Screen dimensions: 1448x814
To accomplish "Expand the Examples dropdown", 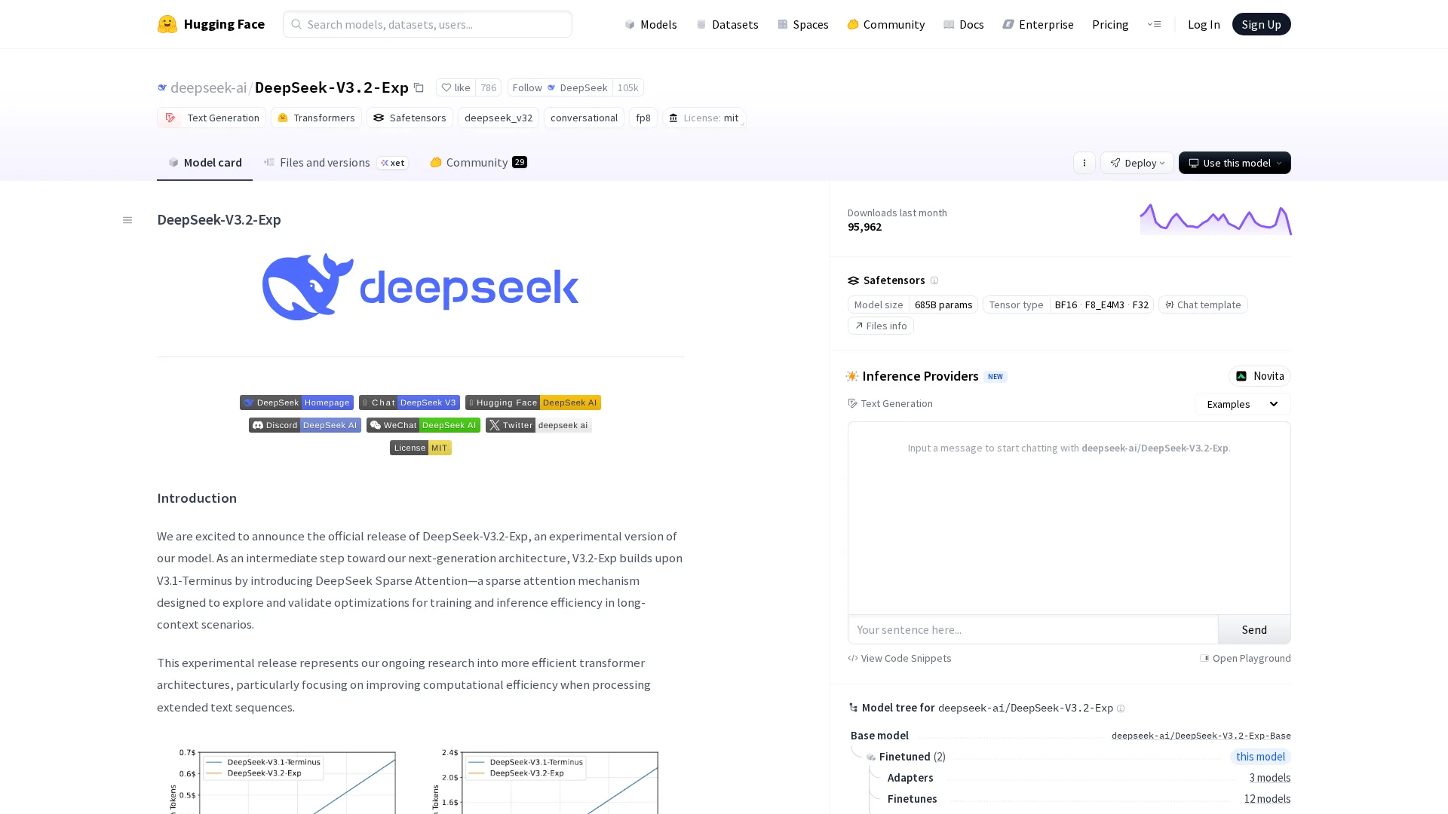I will coord(1241,404).
